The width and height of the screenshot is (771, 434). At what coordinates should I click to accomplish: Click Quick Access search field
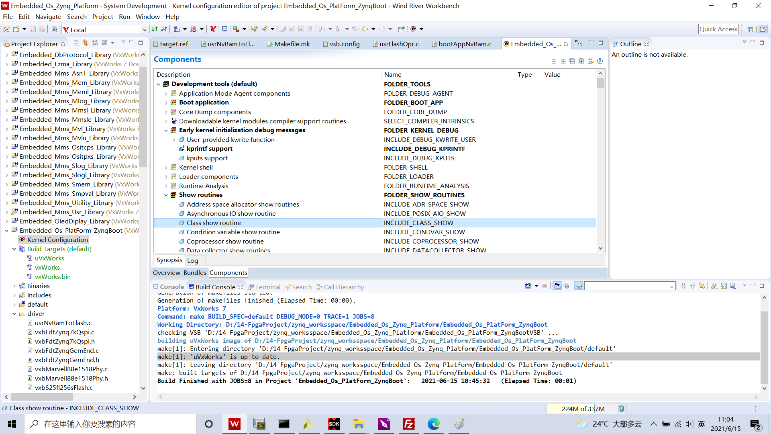[x=719, y=29]
